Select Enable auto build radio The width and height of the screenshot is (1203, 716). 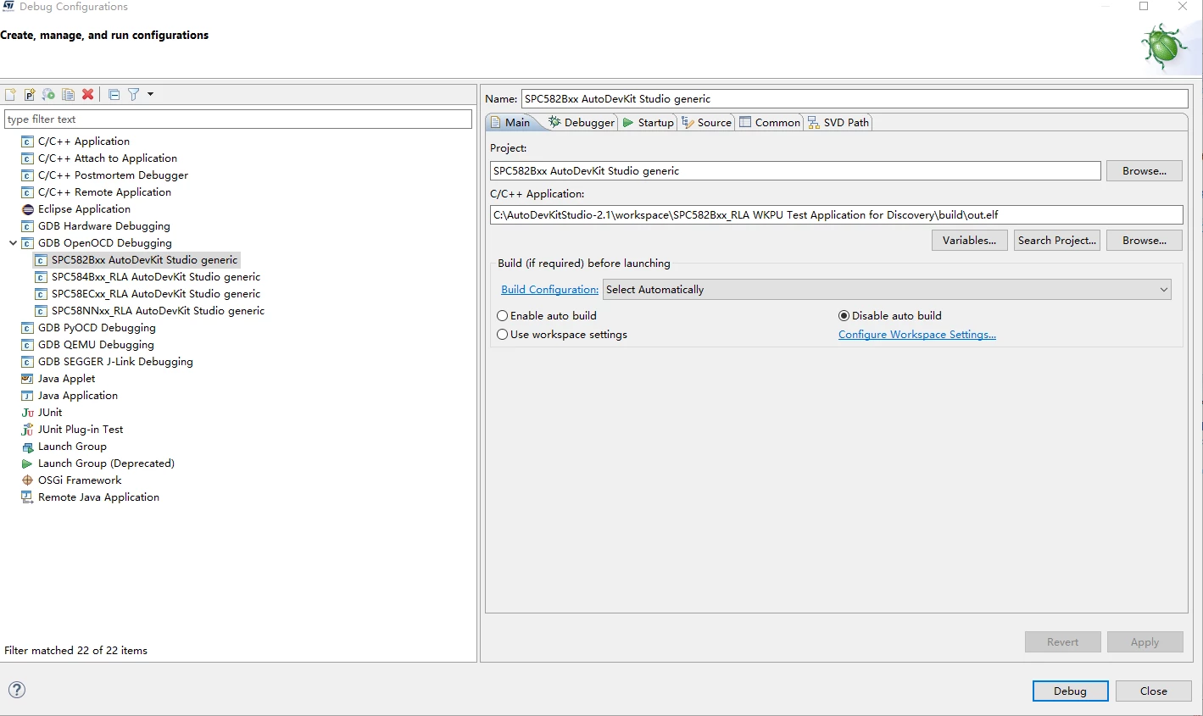coord(503,316)
